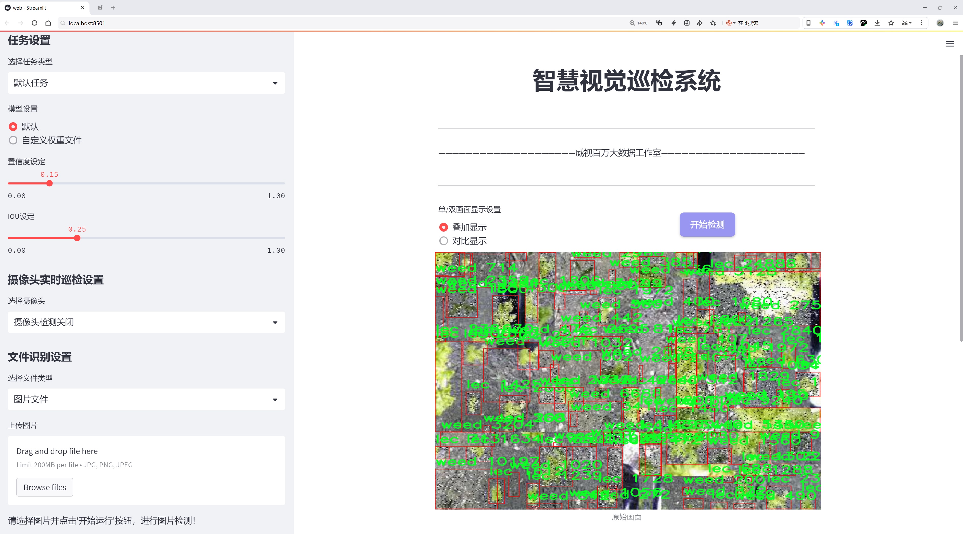Click the 智慧视觉巡检系统 page title
Viewport: 963px width, 534px height.
tap(626, 81)
